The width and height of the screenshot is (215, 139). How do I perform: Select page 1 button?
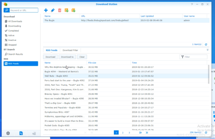pyautogui.click(x=116, y=133)
